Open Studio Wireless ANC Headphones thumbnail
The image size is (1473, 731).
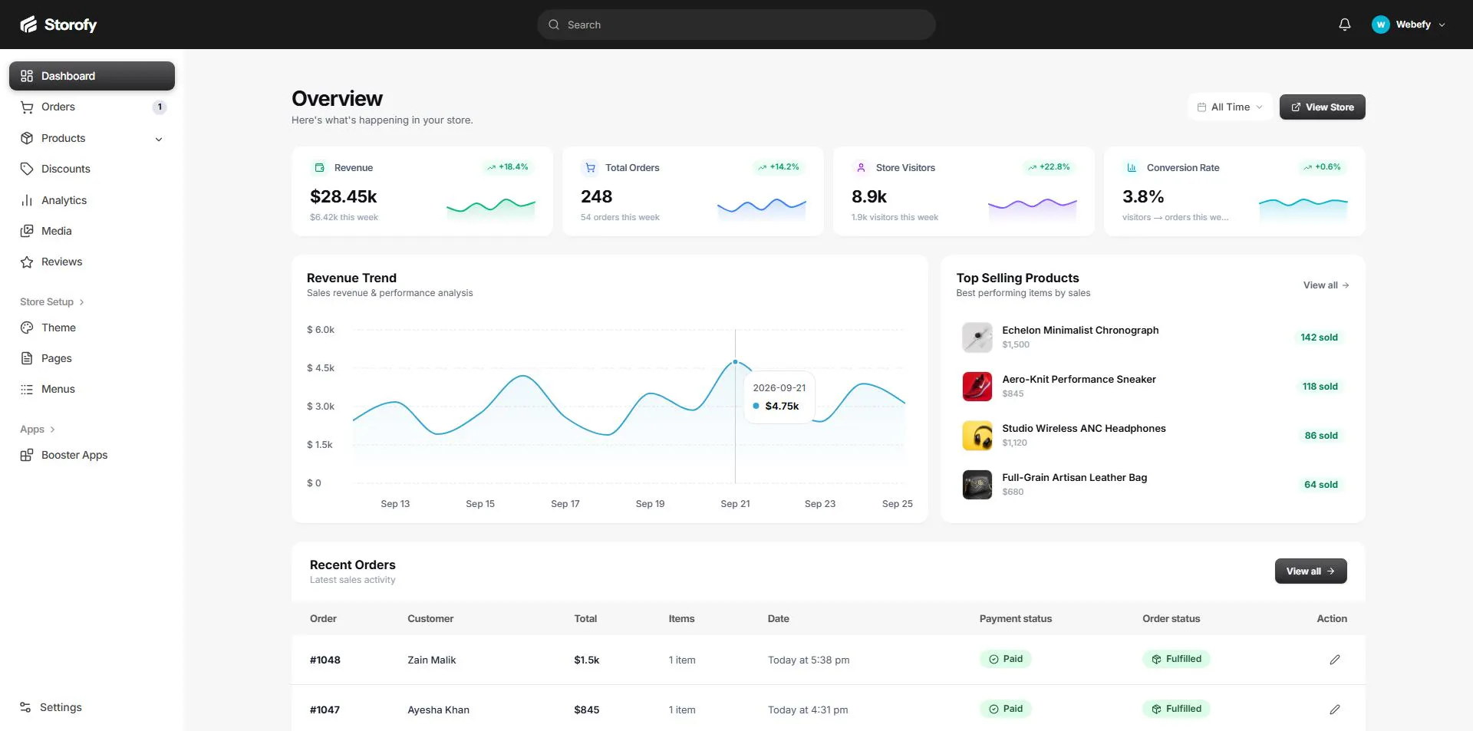point(977,436)
